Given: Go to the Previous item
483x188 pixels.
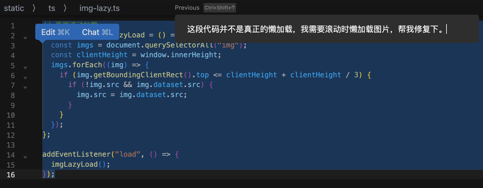Looking at the screenshot, I should (x=187, y=8).
